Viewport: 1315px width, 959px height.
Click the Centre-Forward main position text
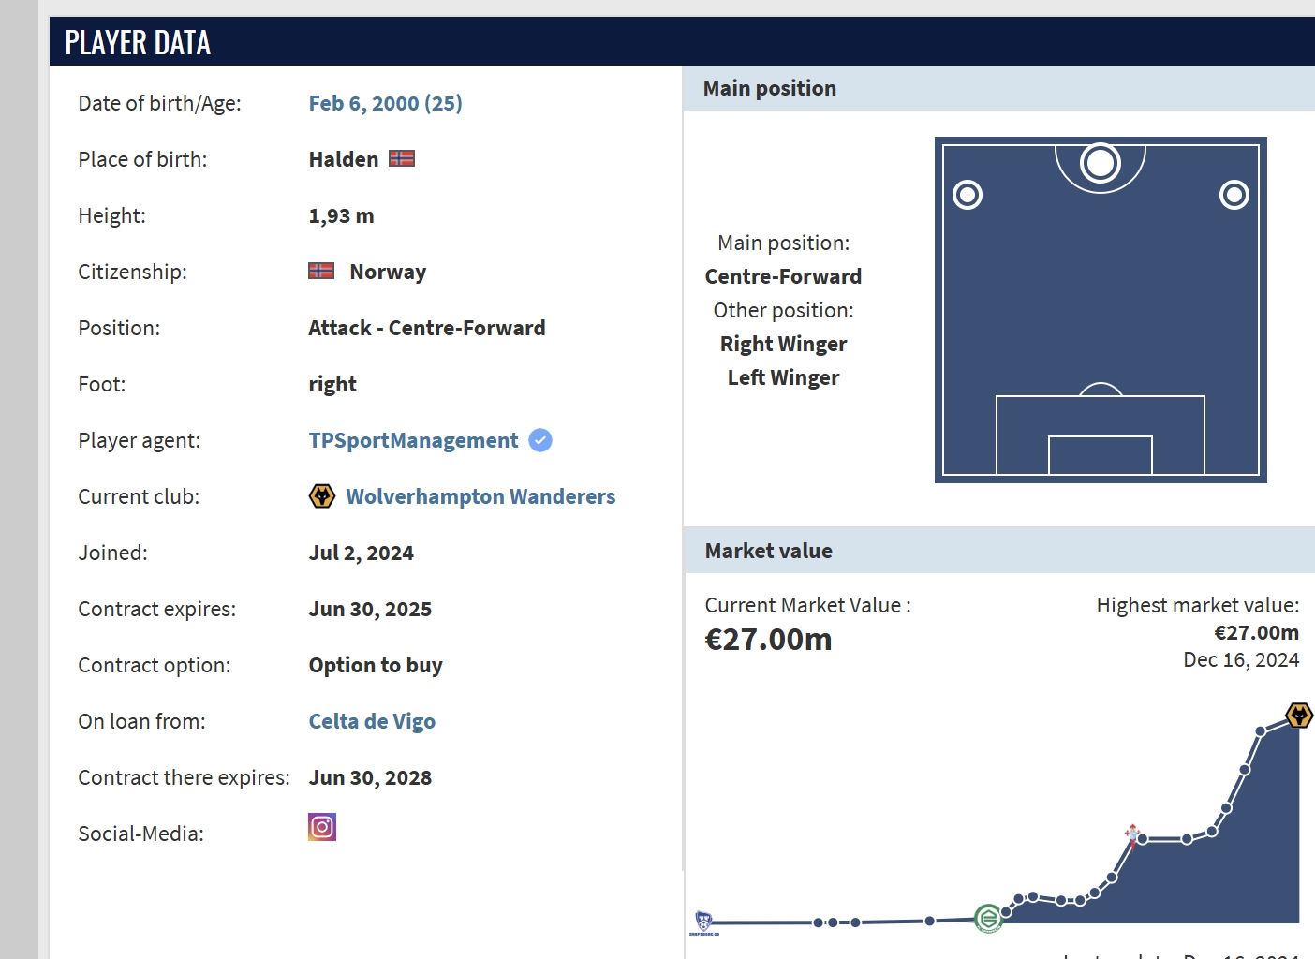[x=783, y=276]
